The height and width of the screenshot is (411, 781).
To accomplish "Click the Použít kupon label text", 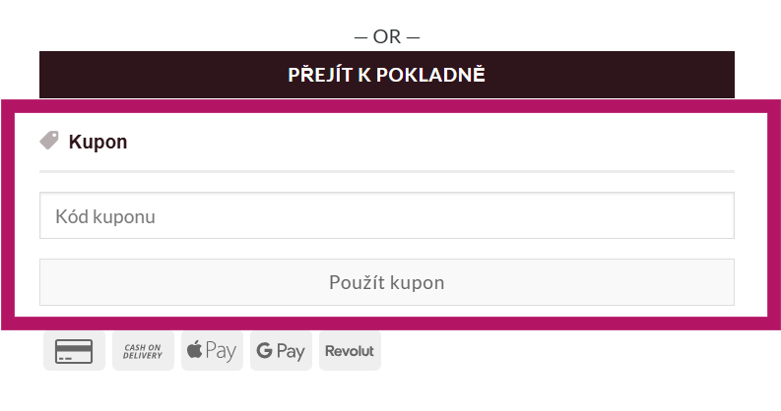I will (x=386, y=282).
